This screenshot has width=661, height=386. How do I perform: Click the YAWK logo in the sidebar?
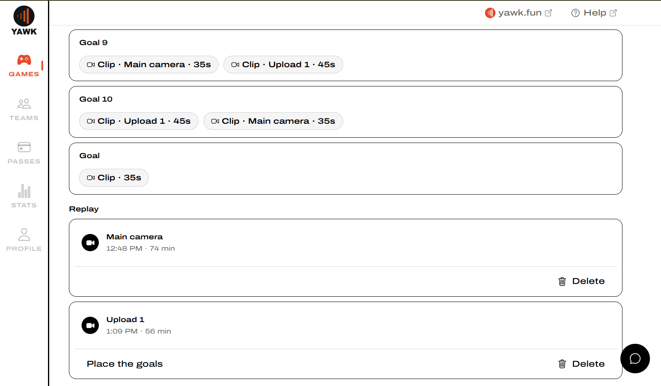pos(24,21)
